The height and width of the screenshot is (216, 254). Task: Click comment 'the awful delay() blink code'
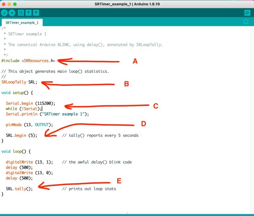click(x=97, y=162)
